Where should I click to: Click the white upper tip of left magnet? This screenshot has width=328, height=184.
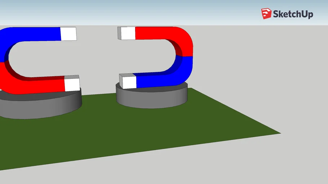pos(68,34)
